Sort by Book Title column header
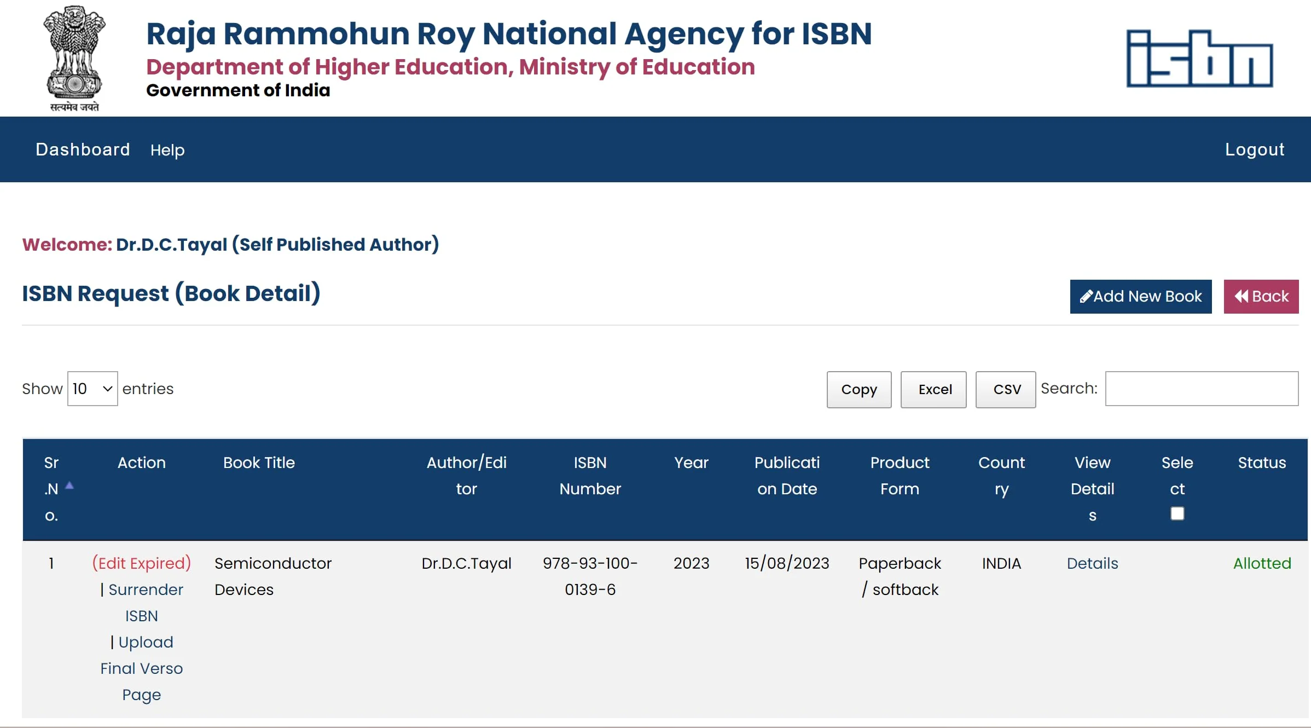 click(x=259, y=463)
